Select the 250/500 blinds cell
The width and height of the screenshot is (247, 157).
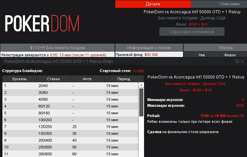[x=45, y=147]
